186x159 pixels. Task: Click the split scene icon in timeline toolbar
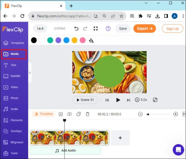coord(69,114)
